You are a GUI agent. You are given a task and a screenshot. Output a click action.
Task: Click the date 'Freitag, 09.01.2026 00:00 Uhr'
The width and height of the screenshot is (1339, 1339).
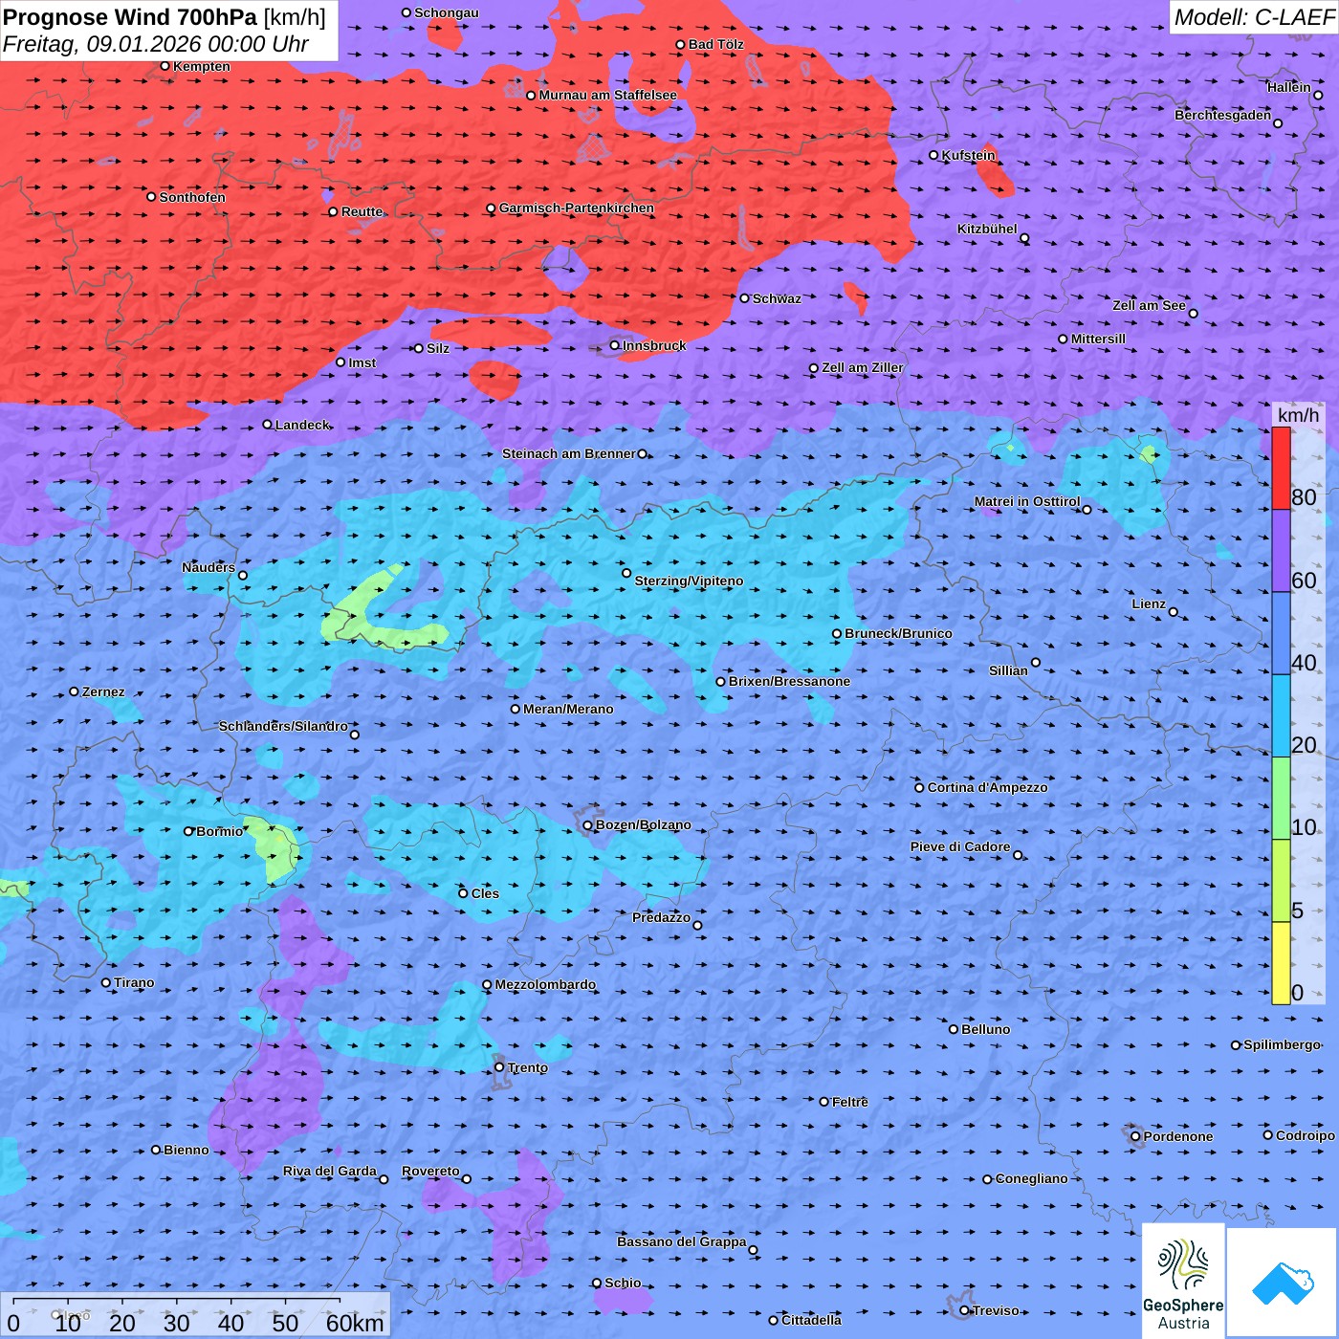point(155,44)
